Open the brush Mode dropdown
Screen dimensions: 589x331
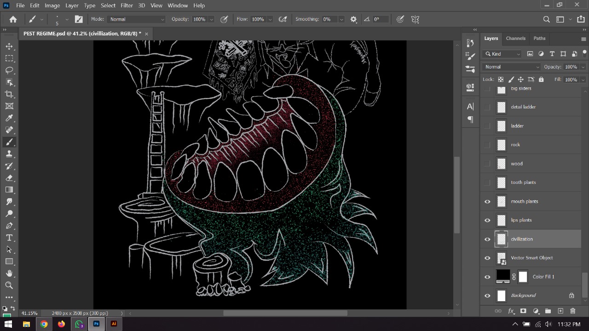(137, 19)
